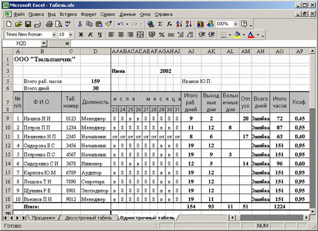Toggle Center alignment
318x231 pixels.
121,34
